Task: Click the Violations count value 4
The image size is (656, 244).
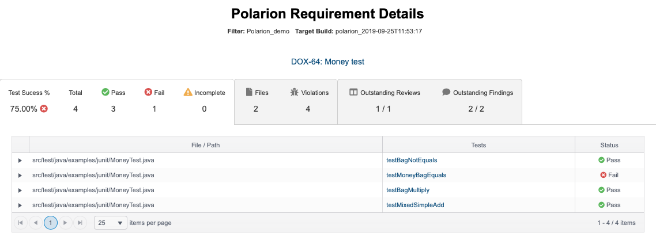Action: pyautogui.click(x=308, y=109)
